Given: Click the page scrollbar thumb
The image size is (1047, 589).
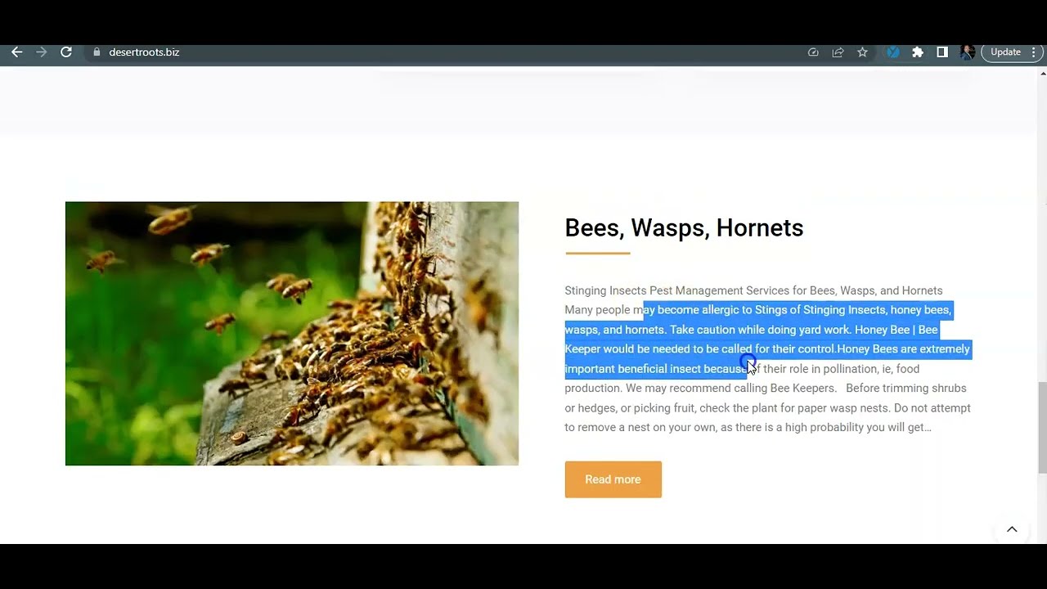Looking at the screenshot, I should (x=1042, y=427).
